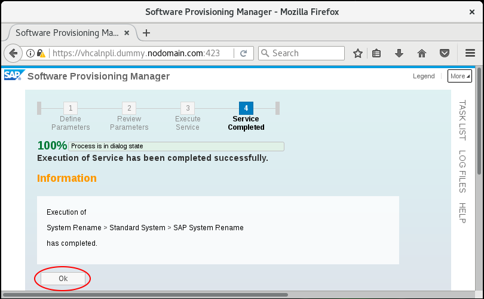Click the vertical page scrollbar
Viewport: 484px width, 299px height.
tap(479, 120)
